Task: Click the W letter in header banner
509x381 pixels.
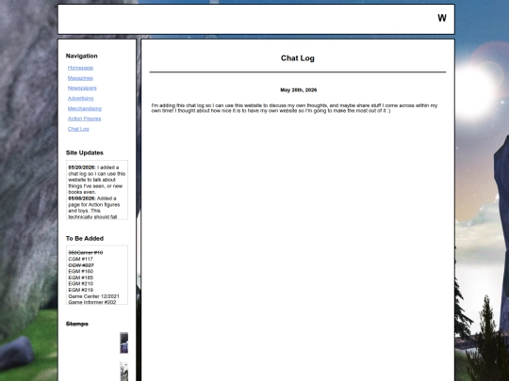Action: pos(442,18)
